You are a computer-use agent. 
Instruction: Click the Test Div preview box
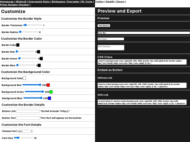click(x=144, y=33)
